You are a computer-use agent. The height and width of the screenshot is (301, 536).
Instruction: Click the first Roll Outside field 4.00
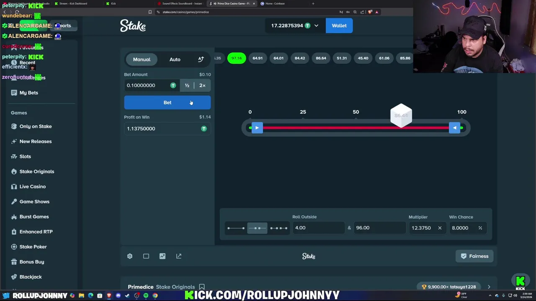(x=319, y=228)
